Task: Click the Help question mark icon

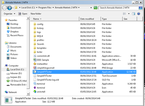Action: pos(139,14)
